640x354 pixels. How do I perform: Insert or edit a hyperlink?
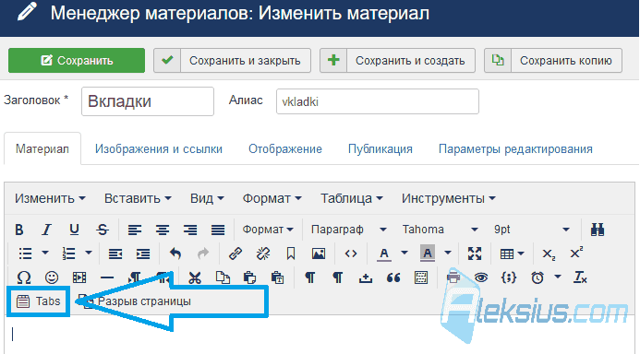pyautogui.click(x=235, y=254)
